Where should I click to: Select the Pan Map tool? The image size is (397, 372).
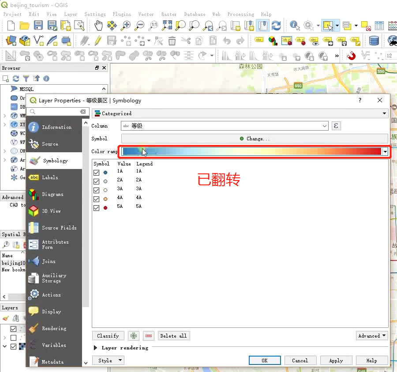tap(98, 25)
